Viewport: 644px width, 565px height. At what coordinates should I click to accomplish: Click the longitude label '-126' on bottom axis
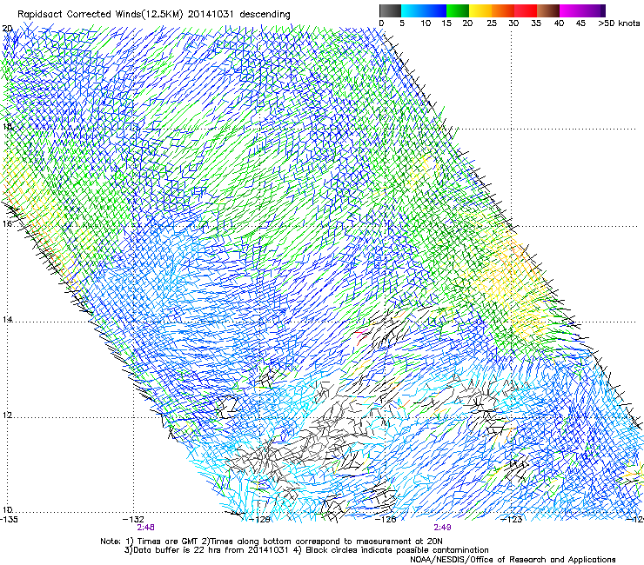click(386, 520)
